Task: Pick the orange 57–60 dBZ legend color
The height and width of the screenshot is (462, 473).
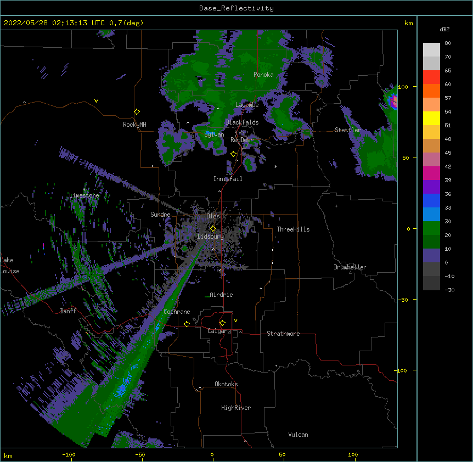Action: click(x=431, y=91)
